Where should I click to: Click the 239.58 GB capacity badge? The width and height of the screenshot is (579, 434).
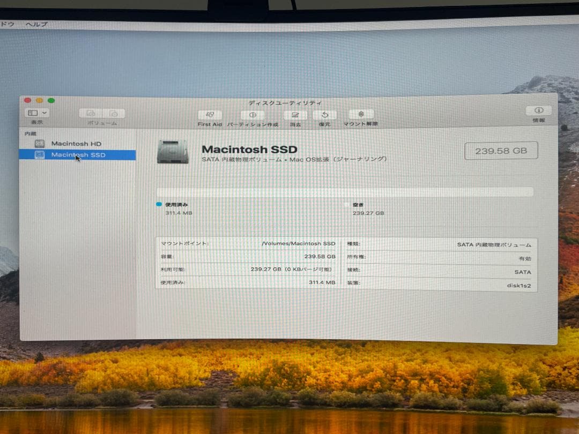tap(501, 151)
